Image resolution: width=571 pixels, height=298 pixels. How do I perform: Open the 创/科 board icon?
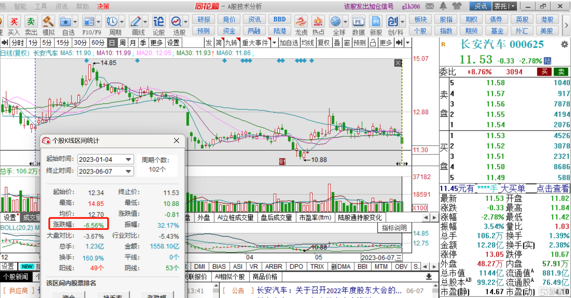coord(393,22)
